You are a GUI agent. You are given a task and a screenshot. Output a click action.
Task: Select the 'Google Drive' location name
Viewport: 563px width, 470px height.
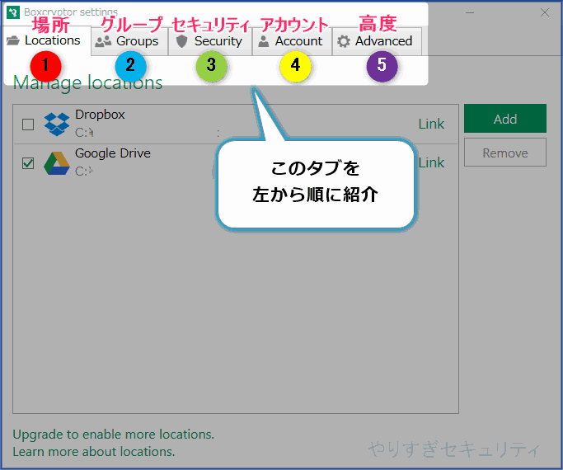[113, 153]
